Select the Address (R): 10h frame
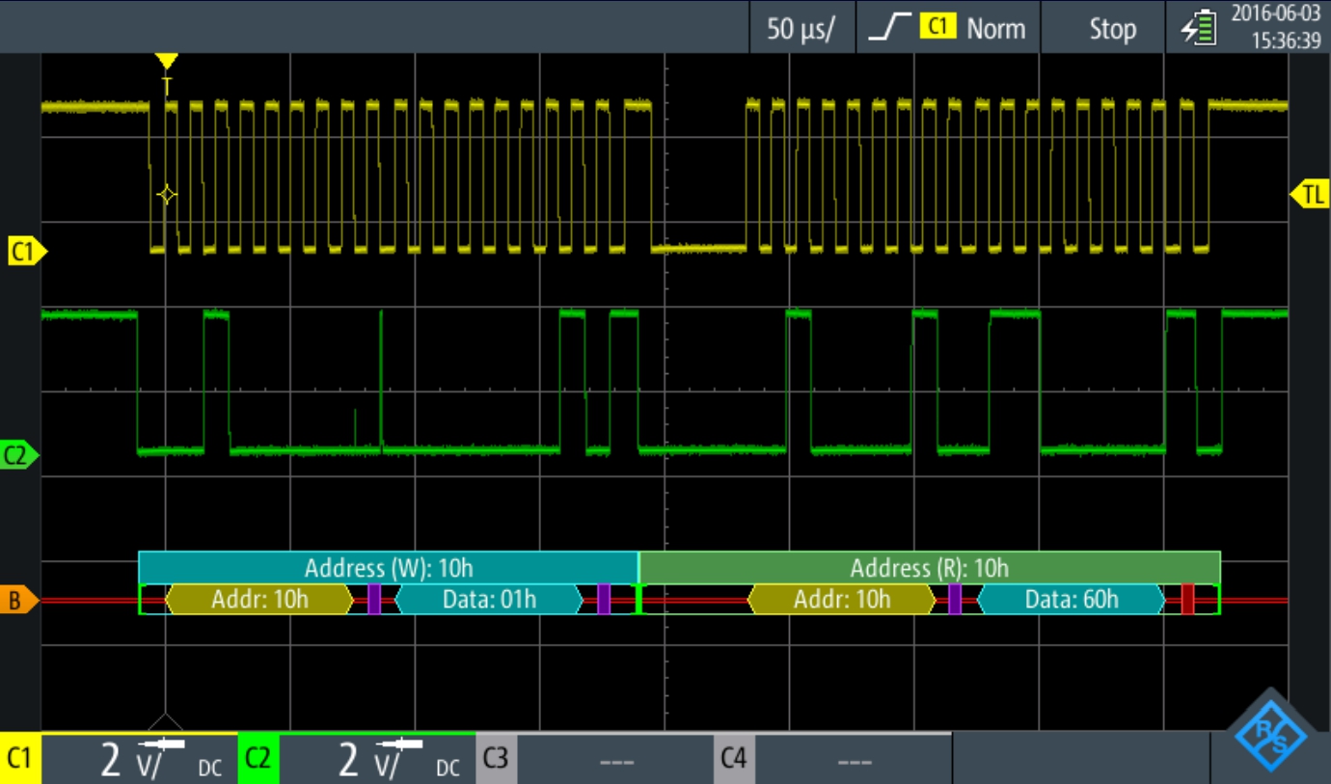 click(x=930, y=567)
